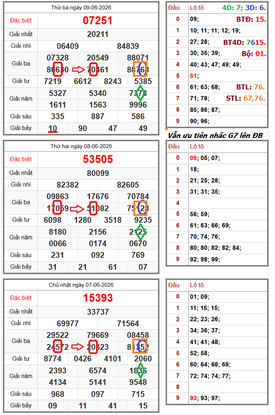This screenshot has height=415, width=275.
Task: Click third prize number 79669
Action: [x=98, y=335]
